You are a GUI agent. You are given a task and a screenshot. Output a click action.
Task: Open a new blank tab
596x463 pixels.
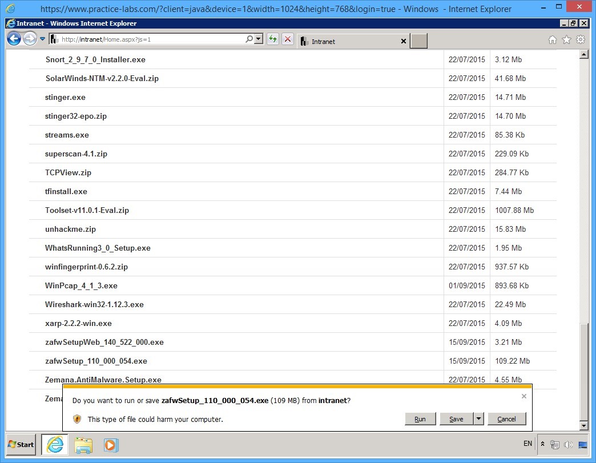(x=419, y=41)
